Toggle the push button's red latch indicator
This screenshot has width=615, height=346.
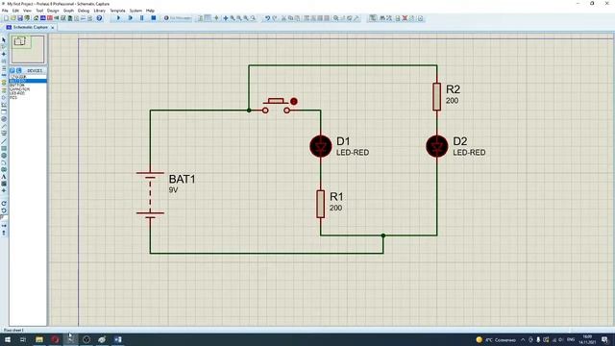pos(294,101)
